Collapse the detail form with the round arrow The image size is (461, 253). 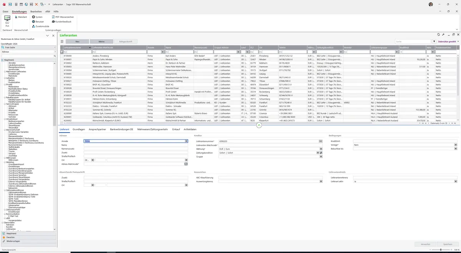(x=259, y=125)
